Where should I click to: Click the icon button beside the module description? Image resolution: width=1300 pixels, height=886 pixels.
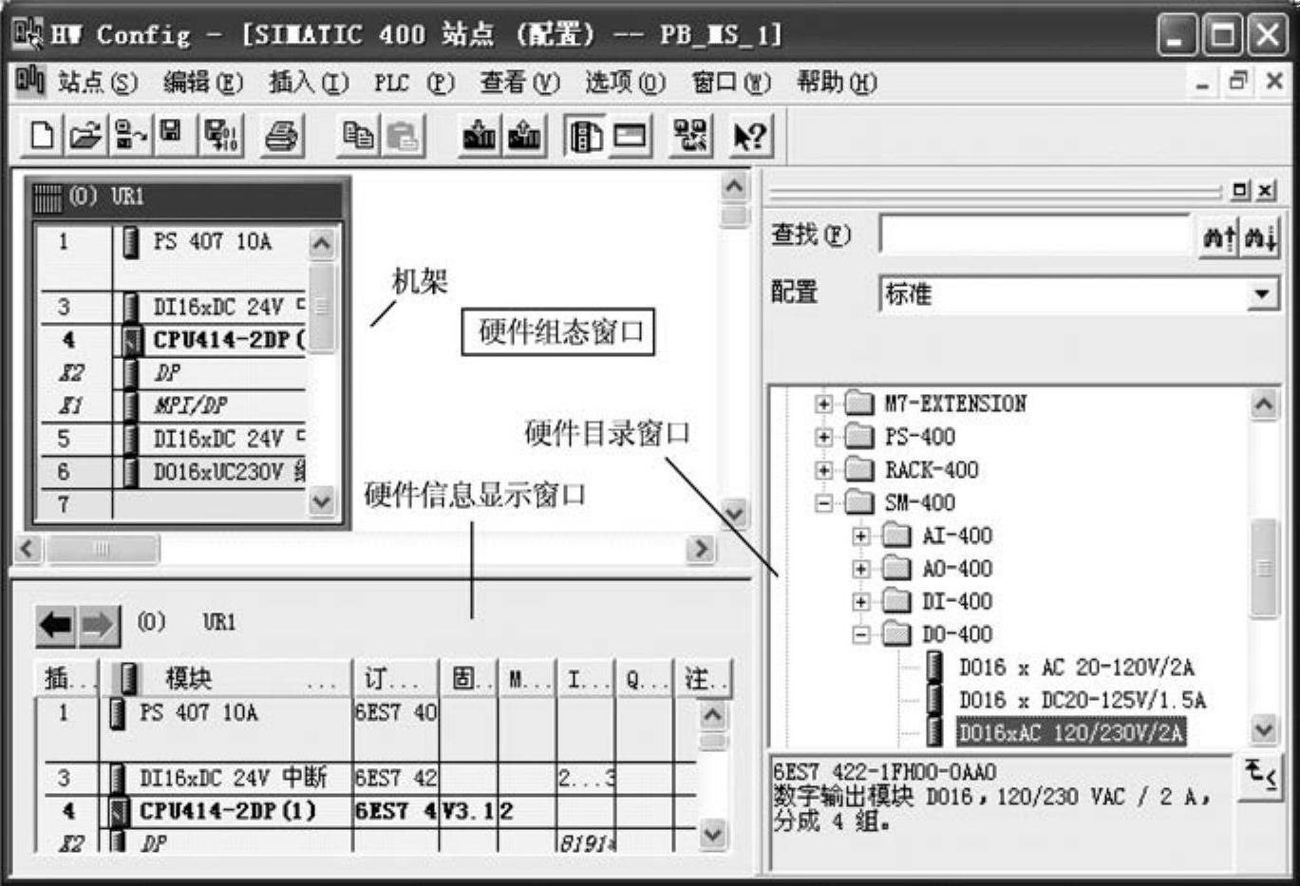[x=1261, y=777]
